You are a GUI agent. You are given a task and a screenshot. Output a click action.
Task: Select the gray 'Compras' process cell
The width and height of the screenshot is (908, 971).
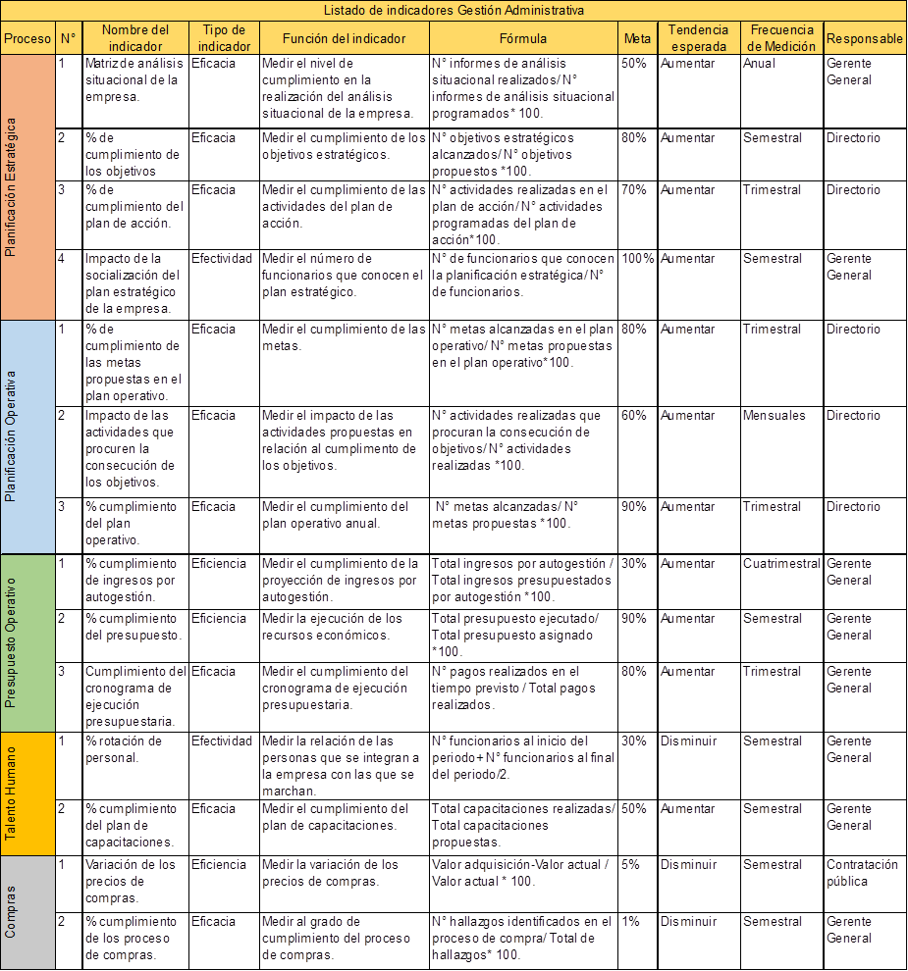(27, 912)
